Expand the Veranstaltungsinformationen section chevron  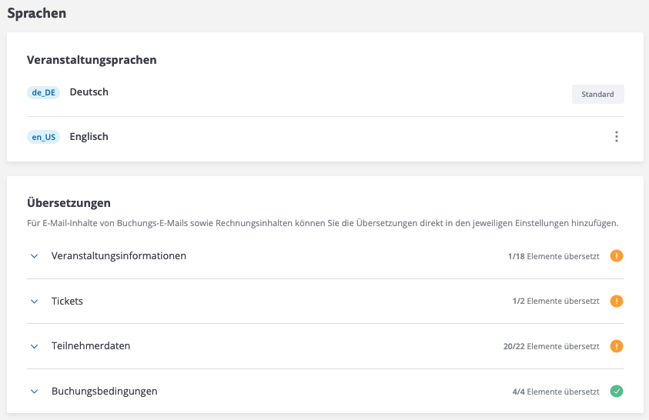pos(34,256)
